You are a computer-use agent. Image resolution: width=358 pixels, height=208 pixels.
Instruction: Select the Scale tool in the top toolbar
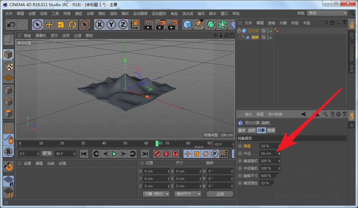click(61, 25)
